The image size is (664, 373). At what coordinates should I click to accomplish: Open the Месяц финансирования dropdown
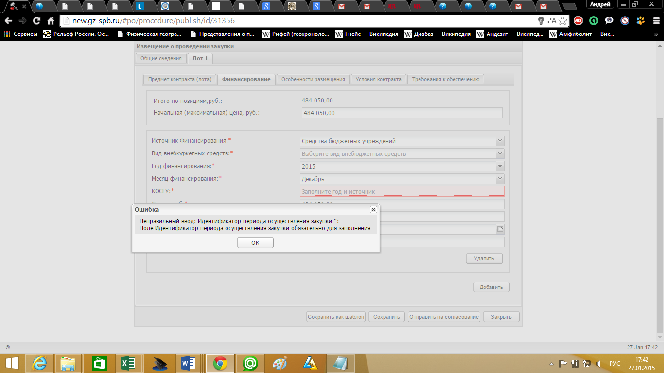tap(500, 179)
